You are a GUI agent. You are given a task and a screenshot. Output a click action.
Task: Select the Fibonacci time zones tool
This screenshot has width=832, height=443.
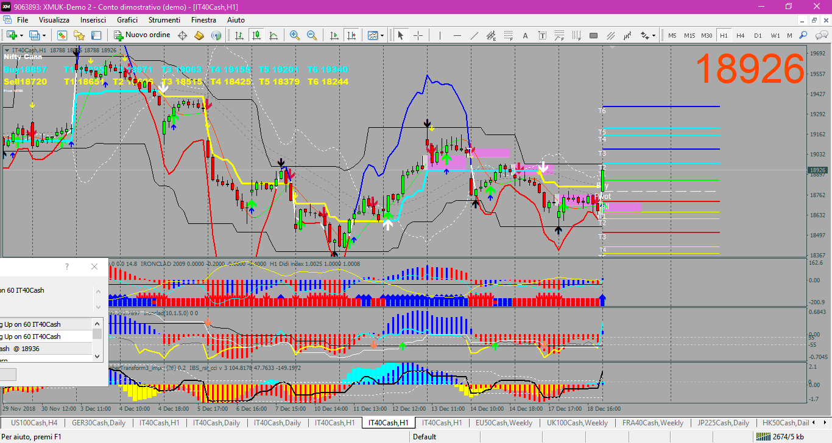pyautogui.click(x=576, y=35)
